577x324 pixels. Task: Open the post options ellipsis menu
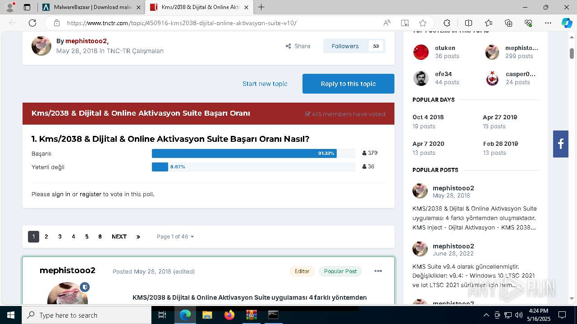pos(378,271)
